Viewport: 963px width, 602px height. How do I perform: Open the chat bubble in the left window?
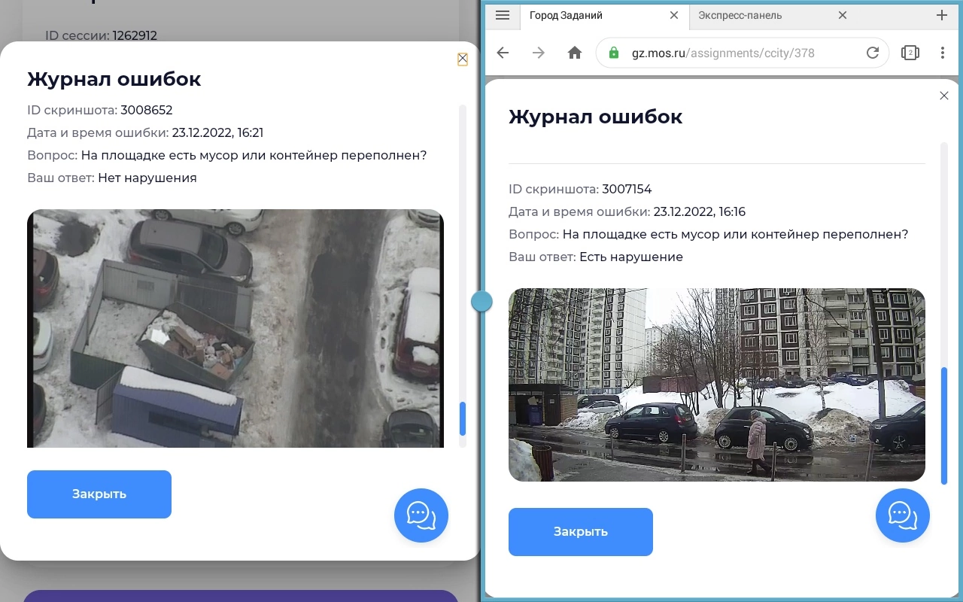(x=421, y=515)
